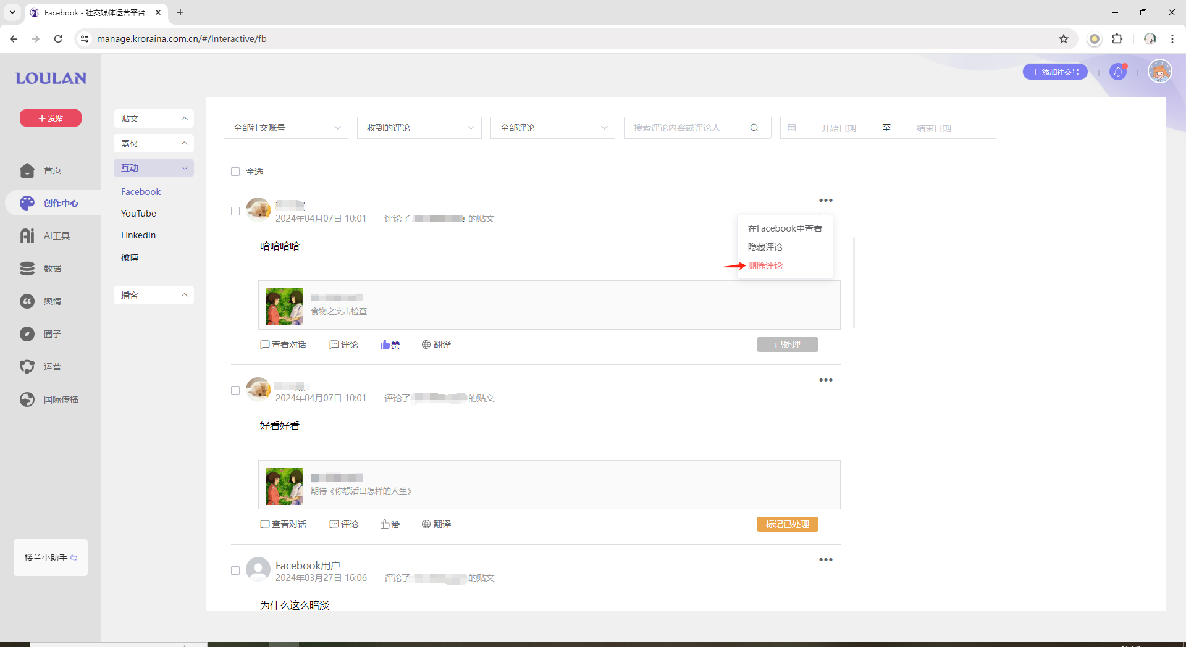Tick the checkbox for 哈哈哈哈 comment
1186x647 pixels.
235,211
